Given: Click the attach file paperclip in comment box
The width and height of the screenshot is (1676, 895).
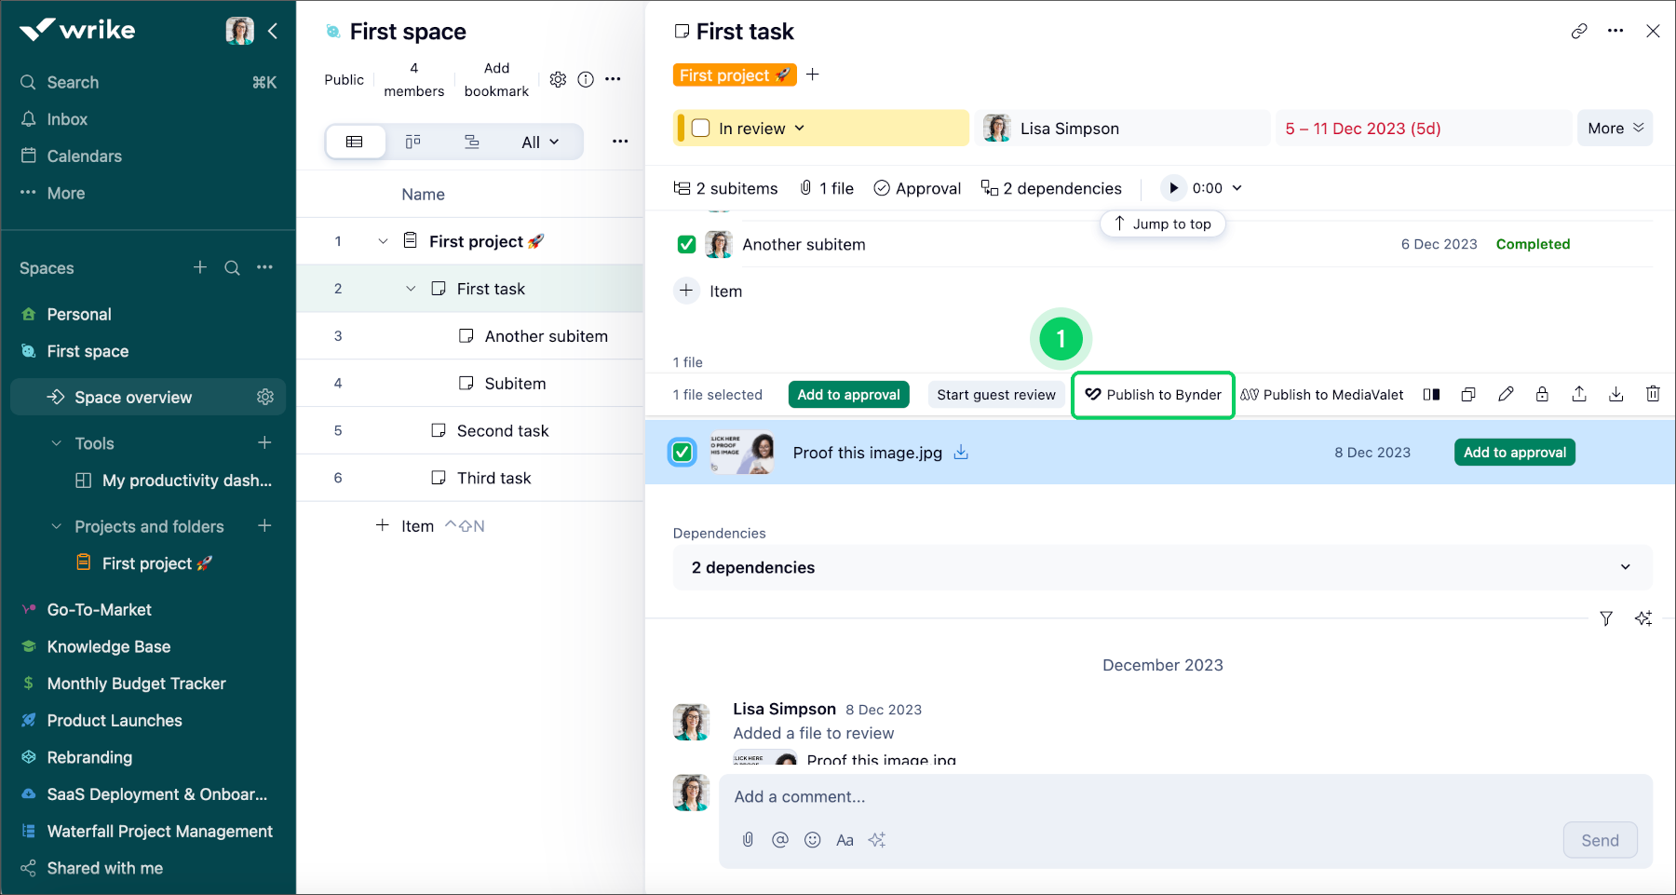Looking at the screenshot, I should 748,840.
